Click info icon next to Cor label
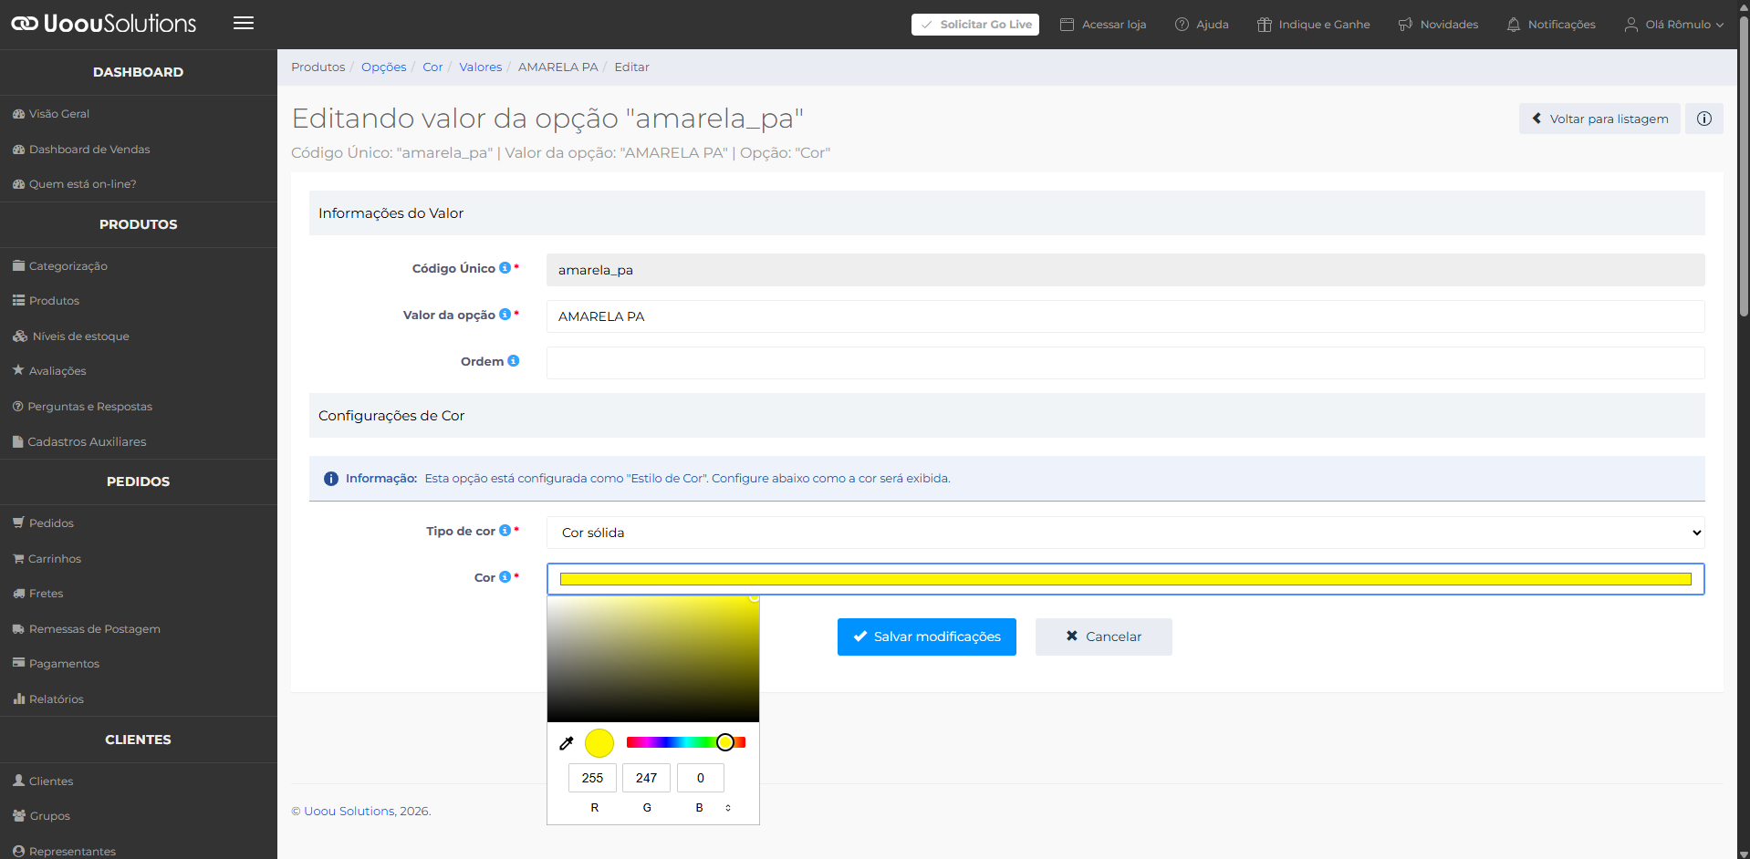This screenshot has height=859, width=1750. point(505,577)
